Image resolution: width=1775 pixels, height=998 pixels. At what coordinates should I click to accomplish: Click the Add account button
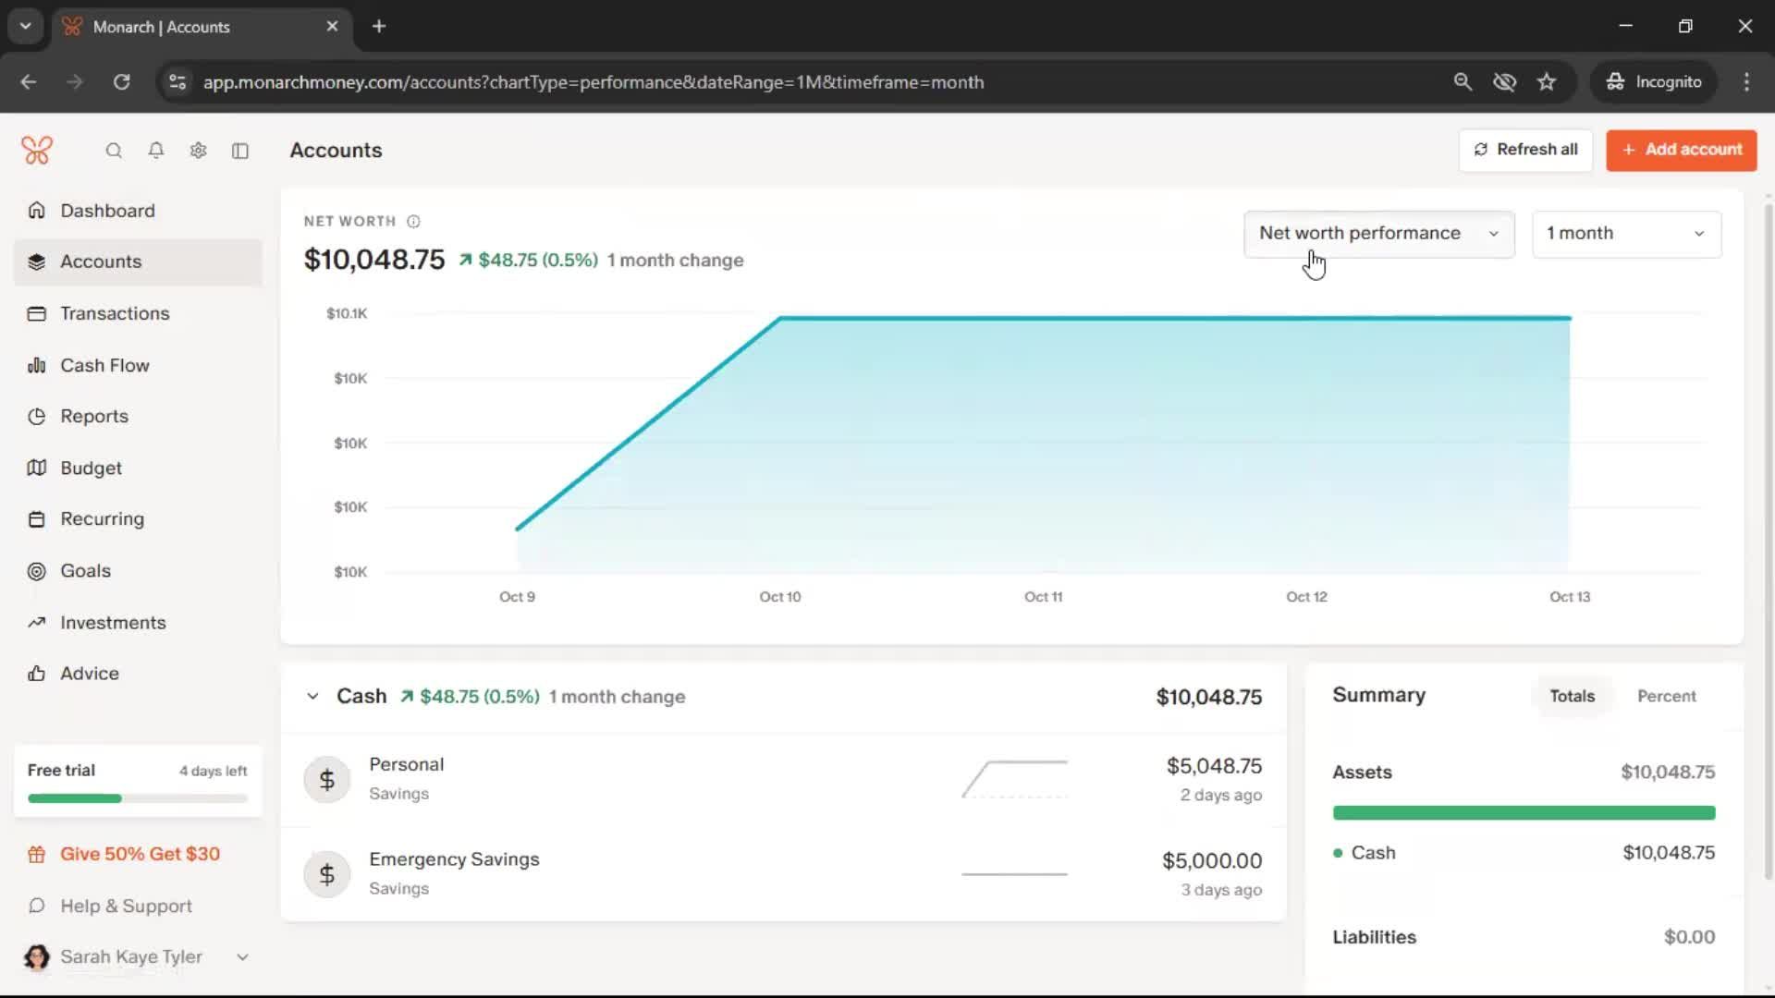(x=1681, y=150)
